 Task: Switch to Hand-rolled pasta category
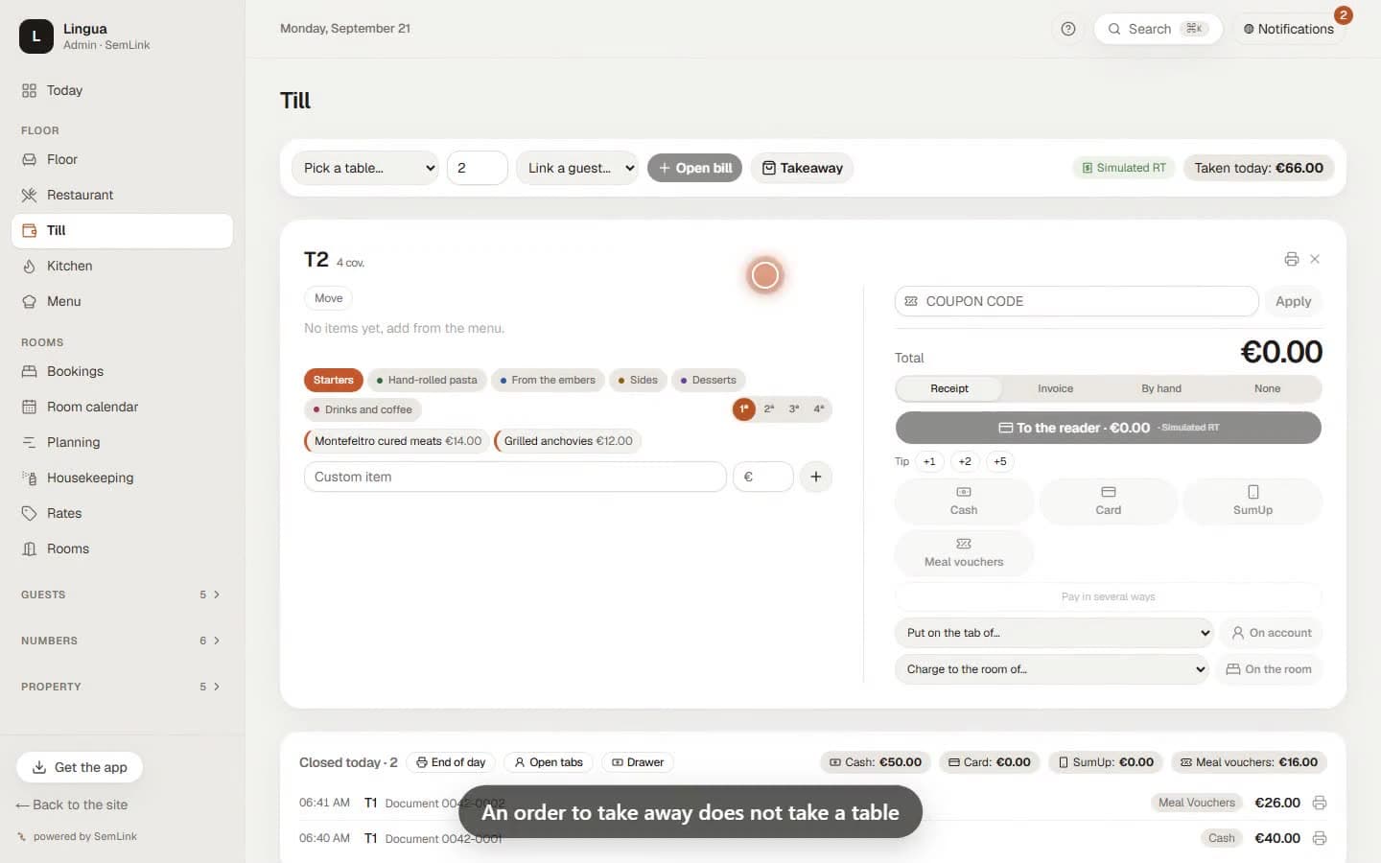pos(427,380)
